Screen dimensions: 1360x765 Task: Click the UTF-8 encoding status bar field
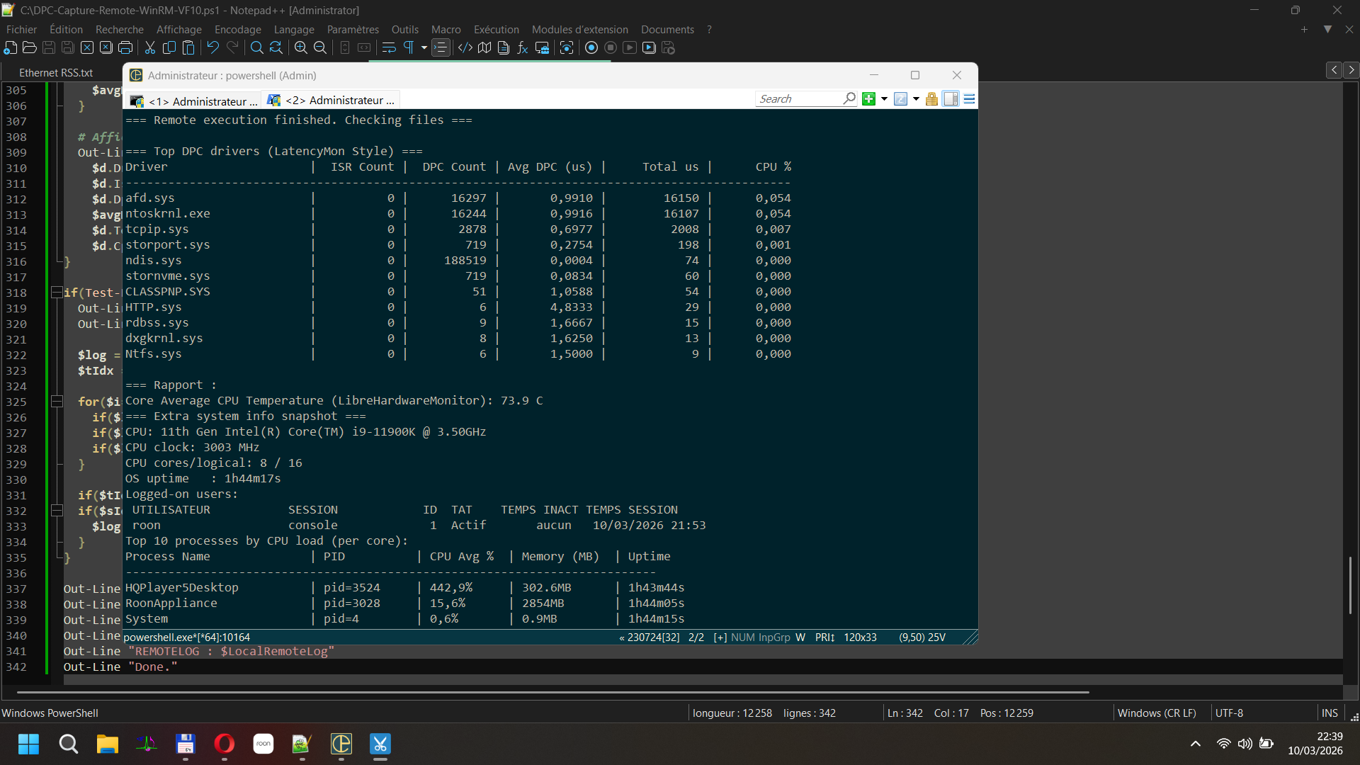click(x=1229, y=713)
